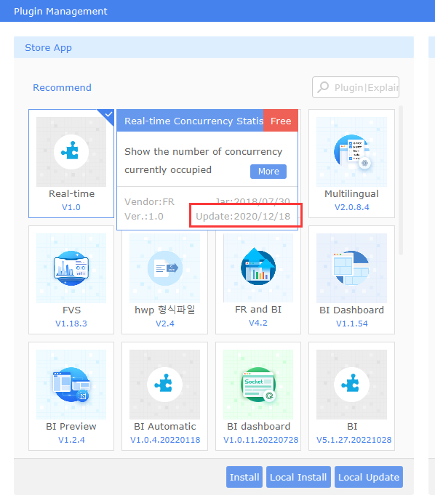Screen dimensions: 435x498
Task: Click the BI Dashboard V1.1.54 plugin icon
Action: [x=351, y=268]
